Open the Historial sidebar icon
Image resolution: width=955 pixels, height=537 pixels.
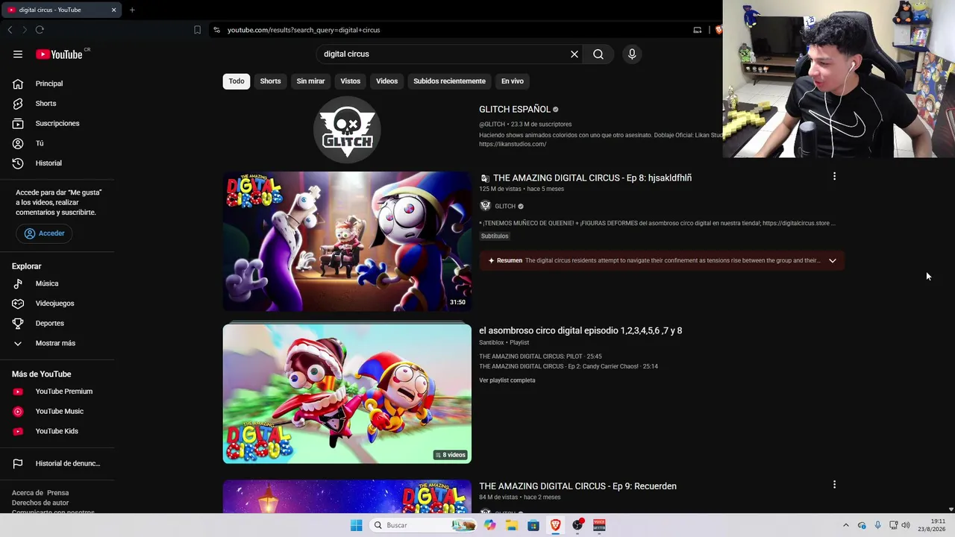coord(18,163)
